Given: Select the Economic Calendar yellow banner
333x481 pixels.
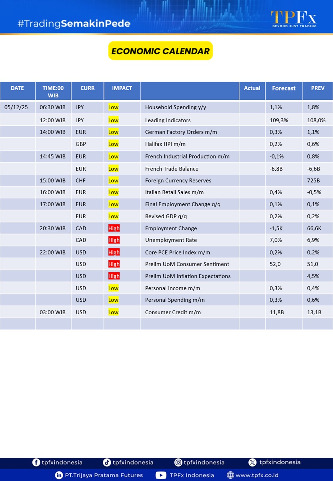Looking at the screenshot, I should (161, 51).
